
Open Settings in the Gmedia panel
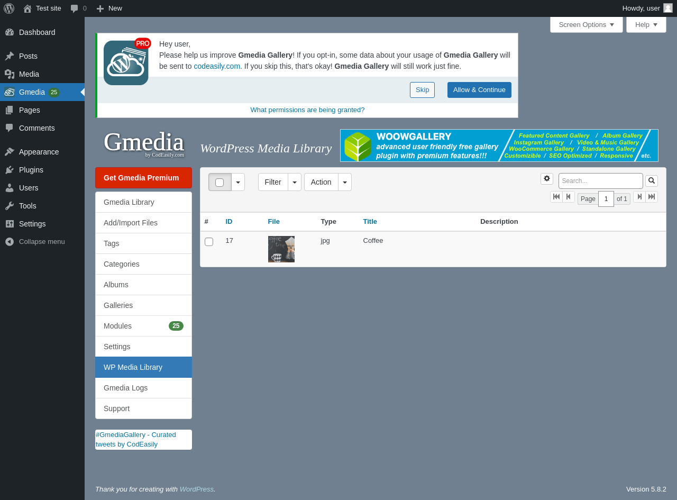pyautogui.click(x=143, y=347)
